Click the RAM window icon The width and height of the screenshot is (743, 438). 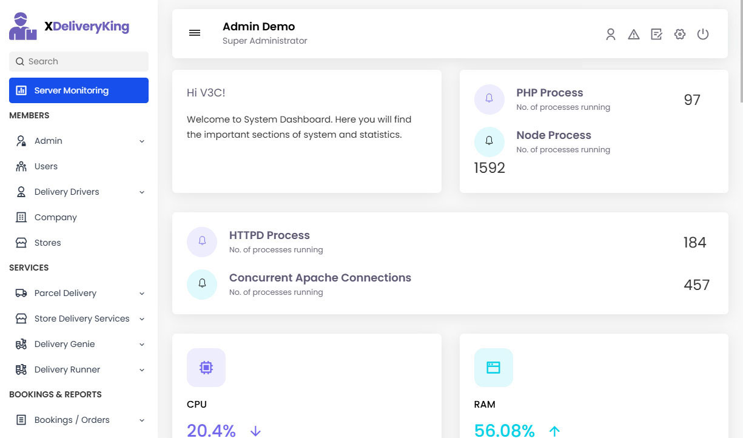point(493,368)
